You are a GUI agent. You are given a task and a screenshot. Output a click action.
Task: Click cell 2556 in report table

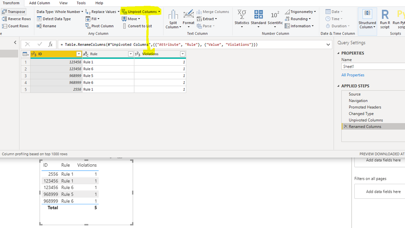tap(53, 174)
